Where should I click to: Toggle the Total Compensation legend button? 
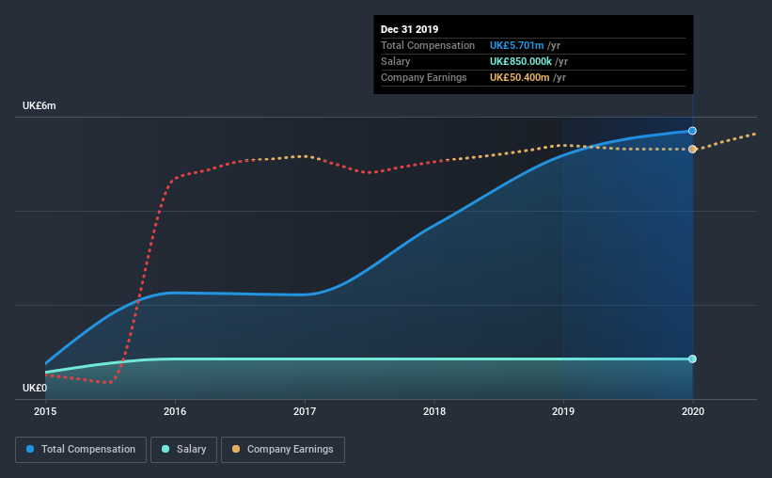point(81,450)
